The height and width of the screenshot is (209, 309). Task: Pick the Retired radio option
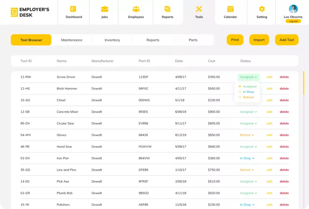pos(240,97)
